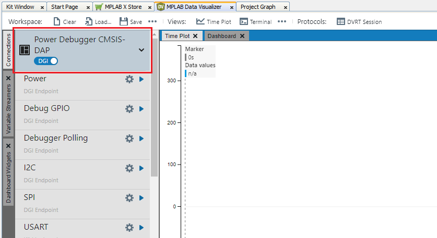Start the Debugger Polling endpoint
The width and height of the screenshot is (437, 238).
click(141, 139)
